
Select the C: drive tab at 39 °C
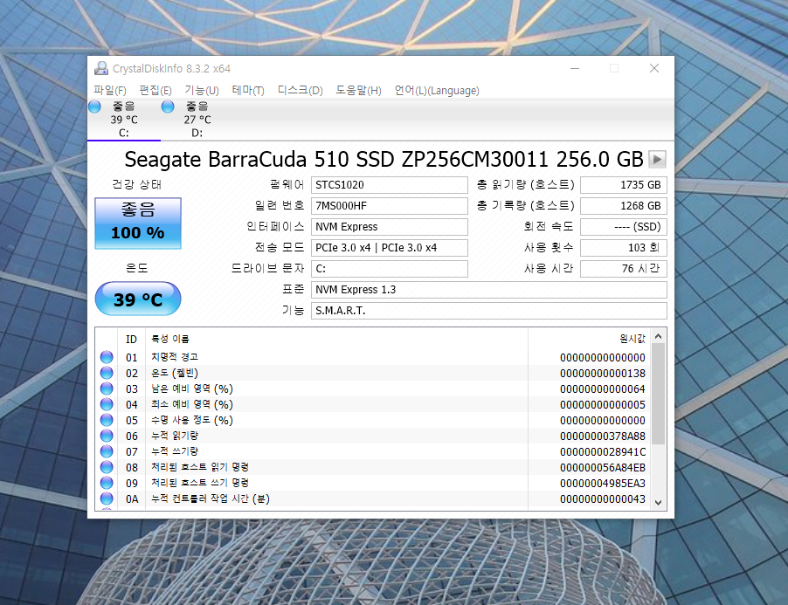click(x=124, y=120)
